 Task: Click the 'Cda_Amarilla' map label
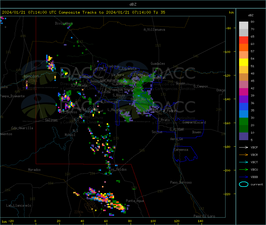pos(22,128)
